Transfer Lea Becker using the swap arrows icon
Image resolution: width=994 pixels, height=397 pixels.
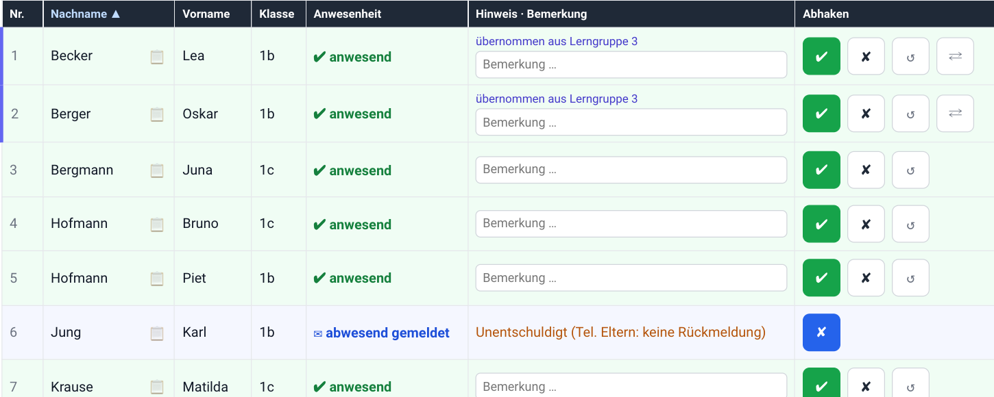(955, 56)
